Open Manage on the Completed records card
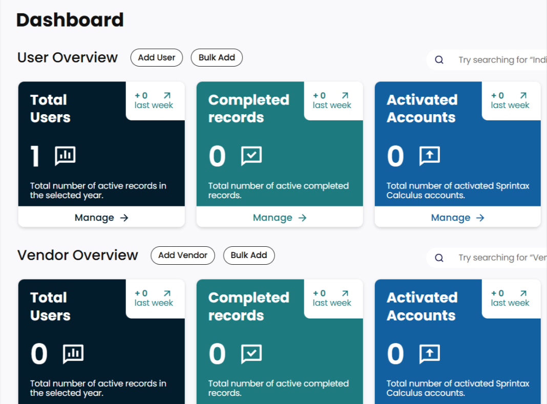This screenshot has height=404, width=547. coord(279,217)
